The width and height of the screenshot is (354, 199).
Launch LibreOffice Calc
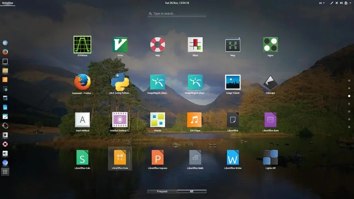click(82, 157)
